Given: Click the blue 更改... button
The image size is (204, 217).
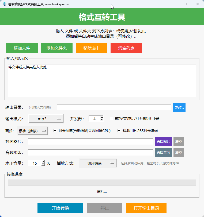Looking at the screenshot, I should tap(179, 107).
